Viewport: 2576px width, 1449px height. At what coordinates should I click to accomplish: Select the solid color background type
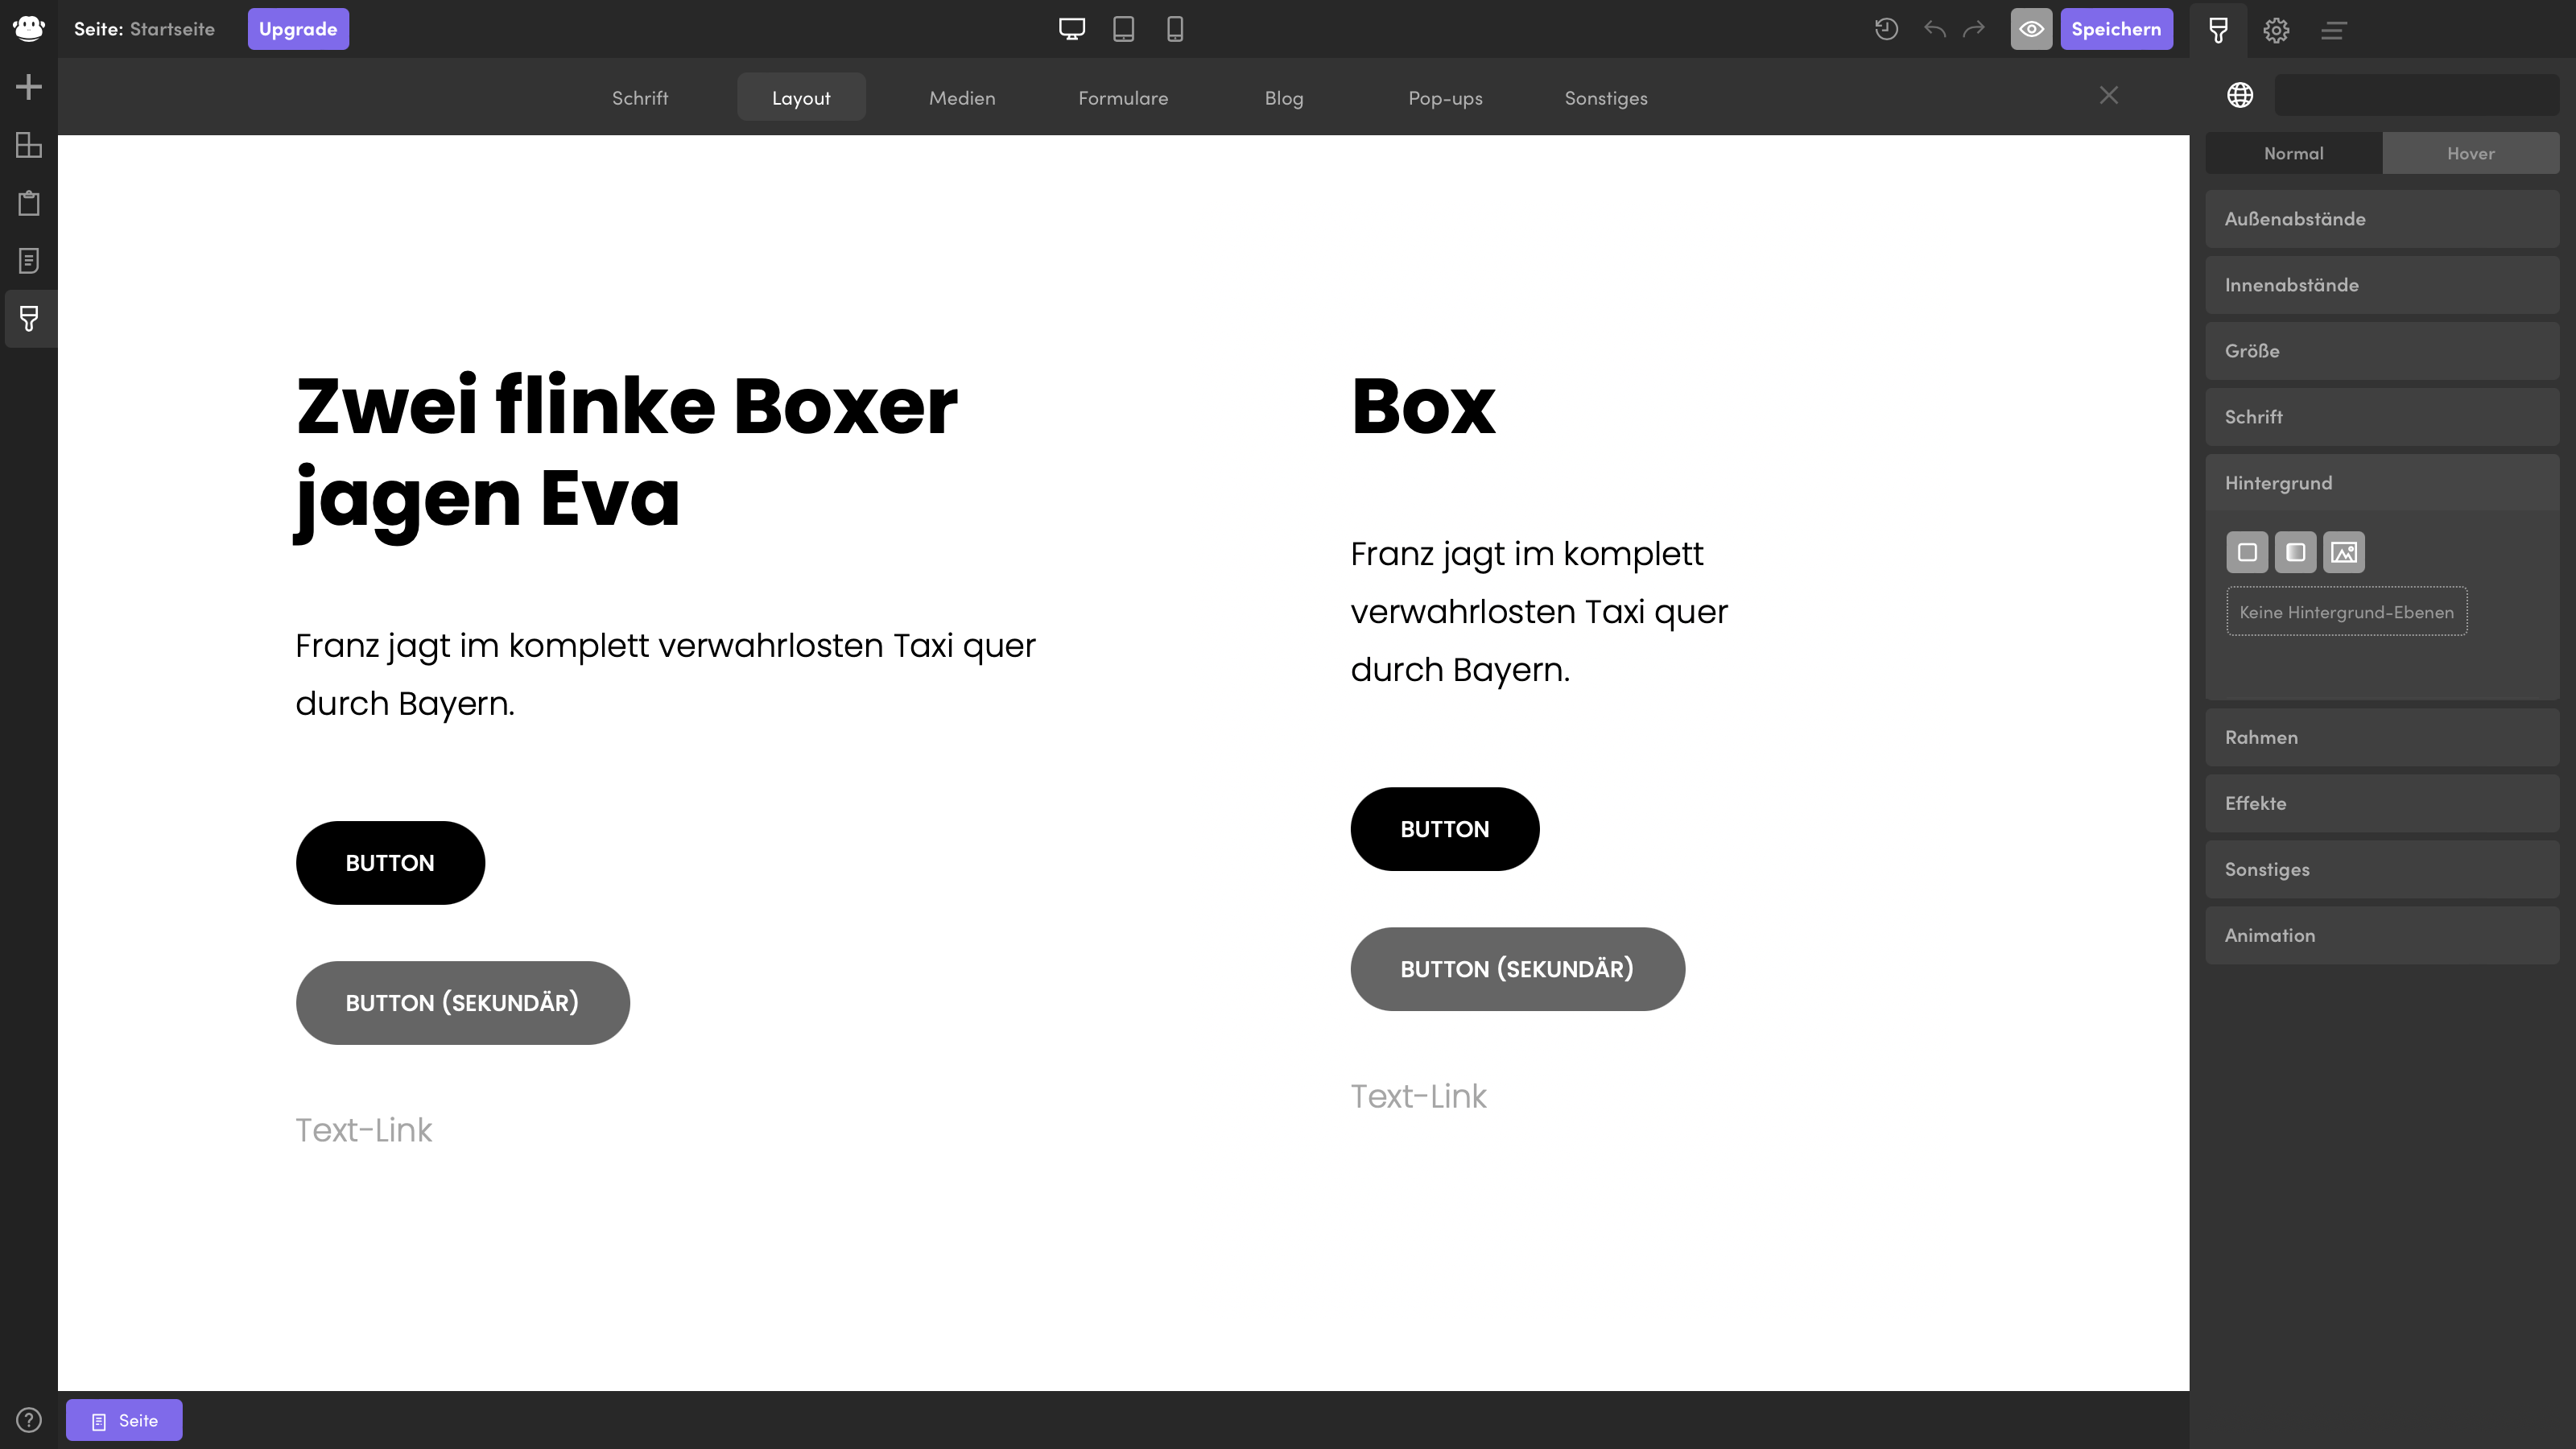point(2248,552)
